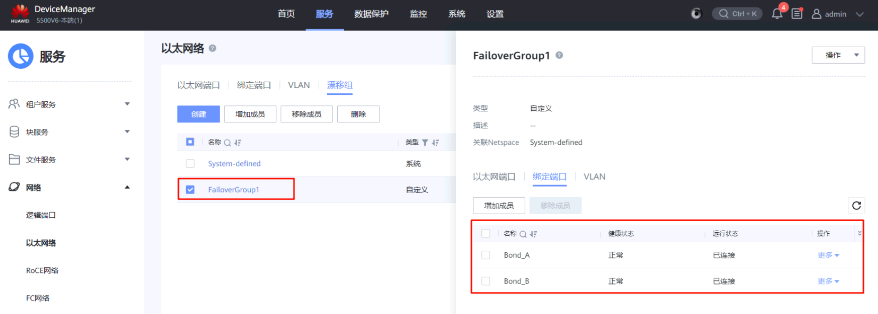Click the filter icon in 类型 column
The width and height of the screenshot is (878, 314).
pos(425,143)
